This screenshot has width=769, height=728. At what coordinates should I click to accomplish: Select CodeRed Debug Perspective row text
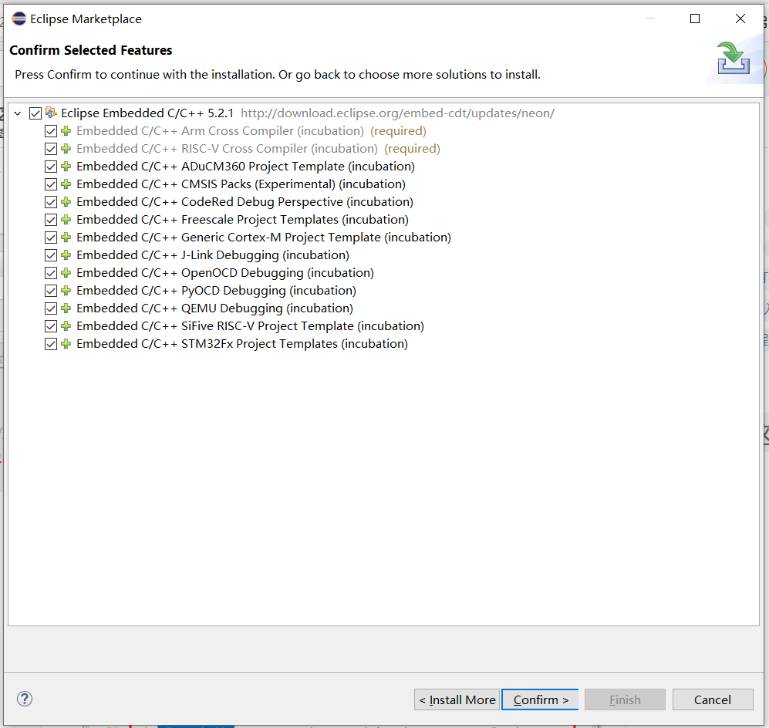pos(245,202)
